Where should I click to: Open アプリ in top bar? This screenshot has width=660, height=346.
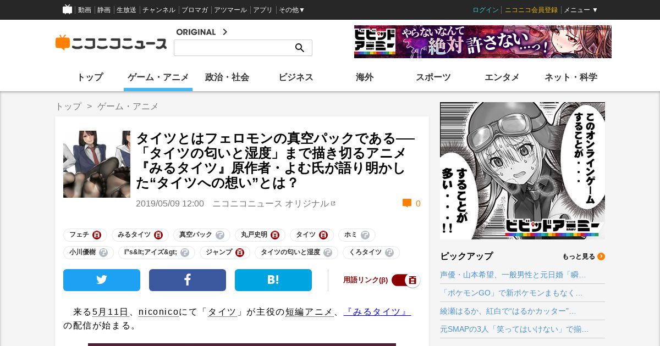coord(263,10)
